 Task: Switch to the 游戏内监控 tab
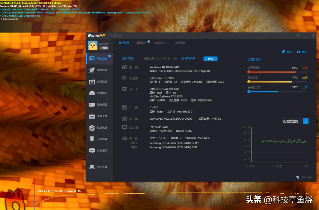(161, 43)
